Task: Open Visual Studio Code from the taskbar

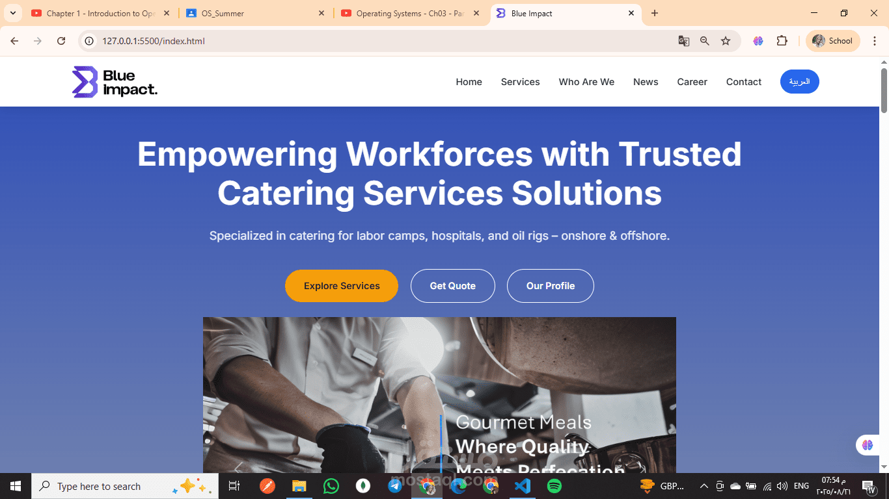Action: [x=523, y=486]
